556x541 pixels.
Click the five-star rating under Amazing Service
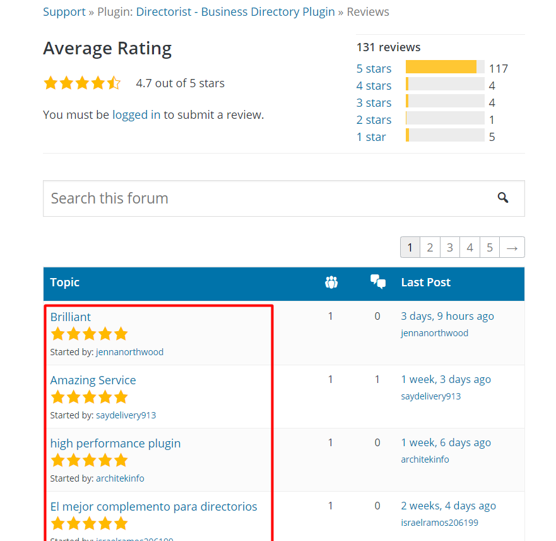click(89, 398)
